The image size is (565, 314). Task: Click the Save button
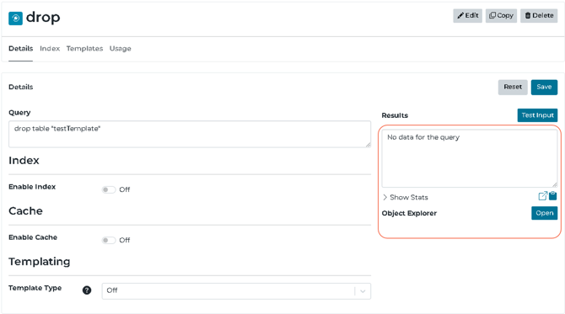tap(544, 87)
